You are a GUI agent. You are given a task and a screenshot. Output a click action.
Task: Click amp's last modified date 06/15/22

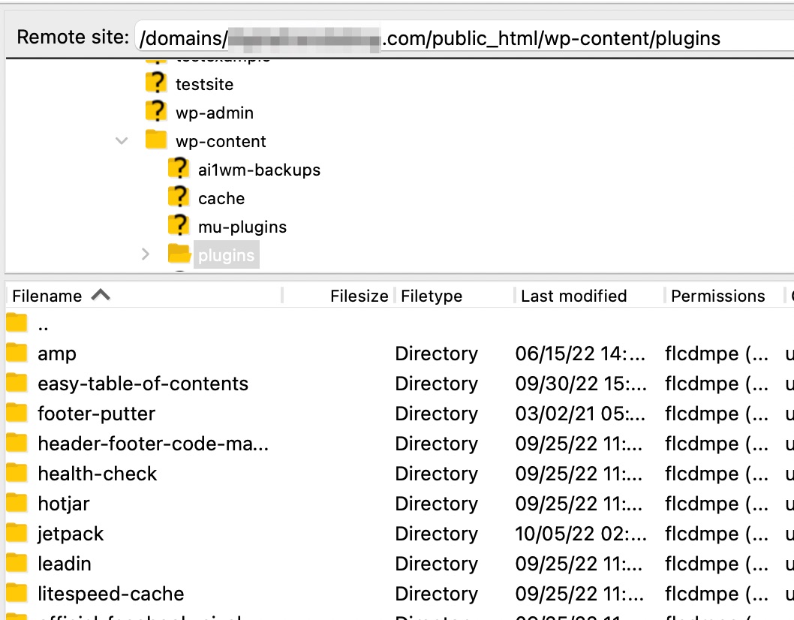[580, 354]
